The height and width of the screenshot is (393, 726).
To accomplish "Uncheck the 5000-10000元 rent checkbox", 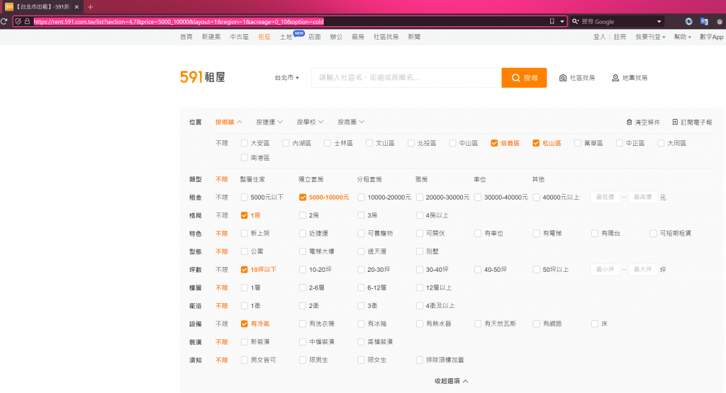I will click(303, 198).
